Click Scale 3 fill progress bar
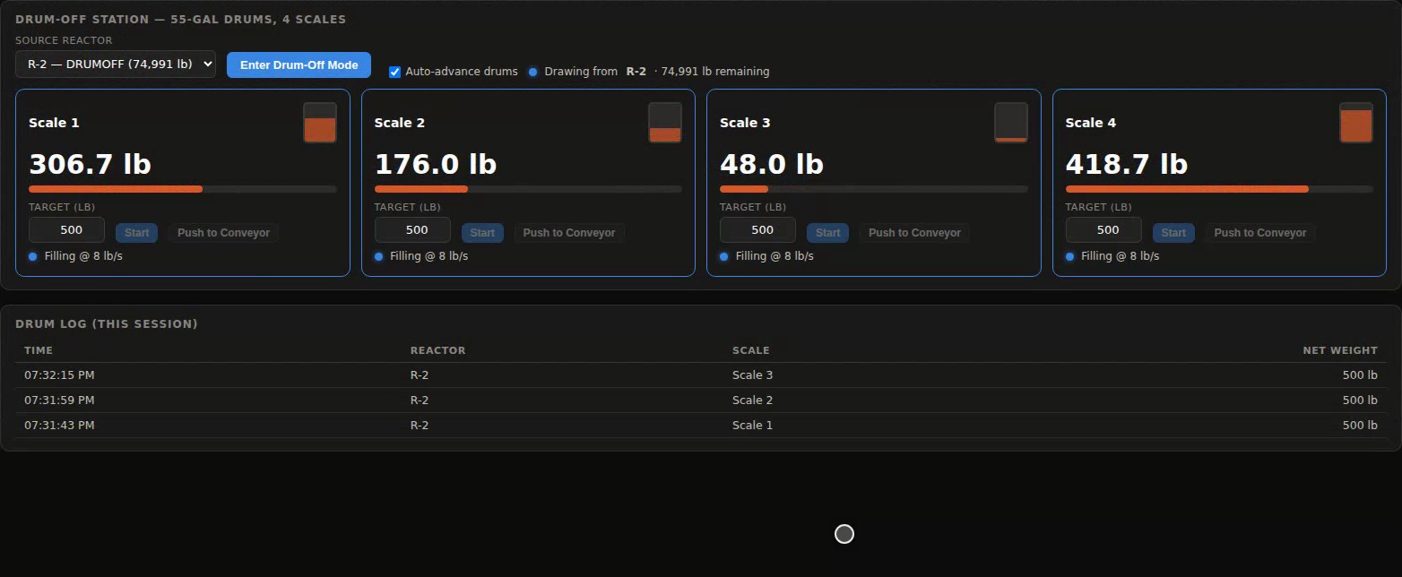Image resolution: width=1402 pixels, height=577 pixels. click(874, 189)
